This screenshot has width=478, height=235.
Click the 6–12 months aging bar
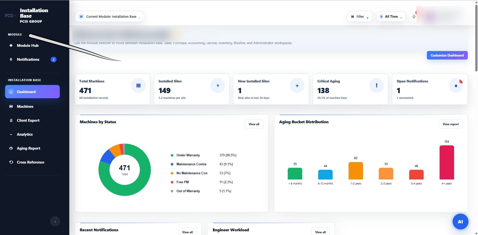[325, 175]
